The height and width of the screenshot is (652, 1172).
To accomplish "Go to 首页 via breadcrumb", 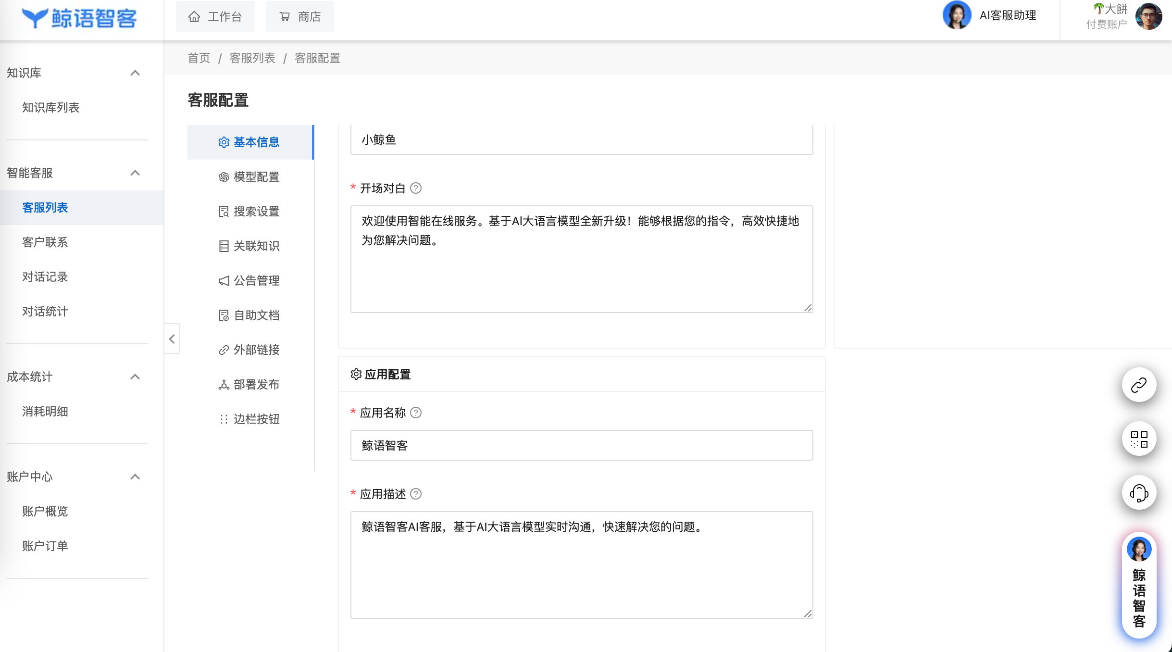I will point(199,58).
